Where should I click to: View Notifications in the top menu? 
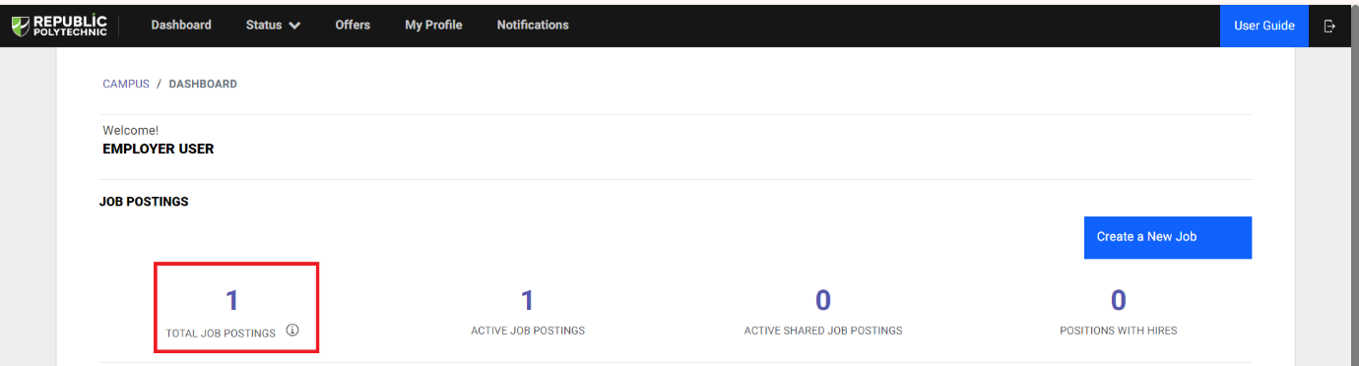click(533, 25)
